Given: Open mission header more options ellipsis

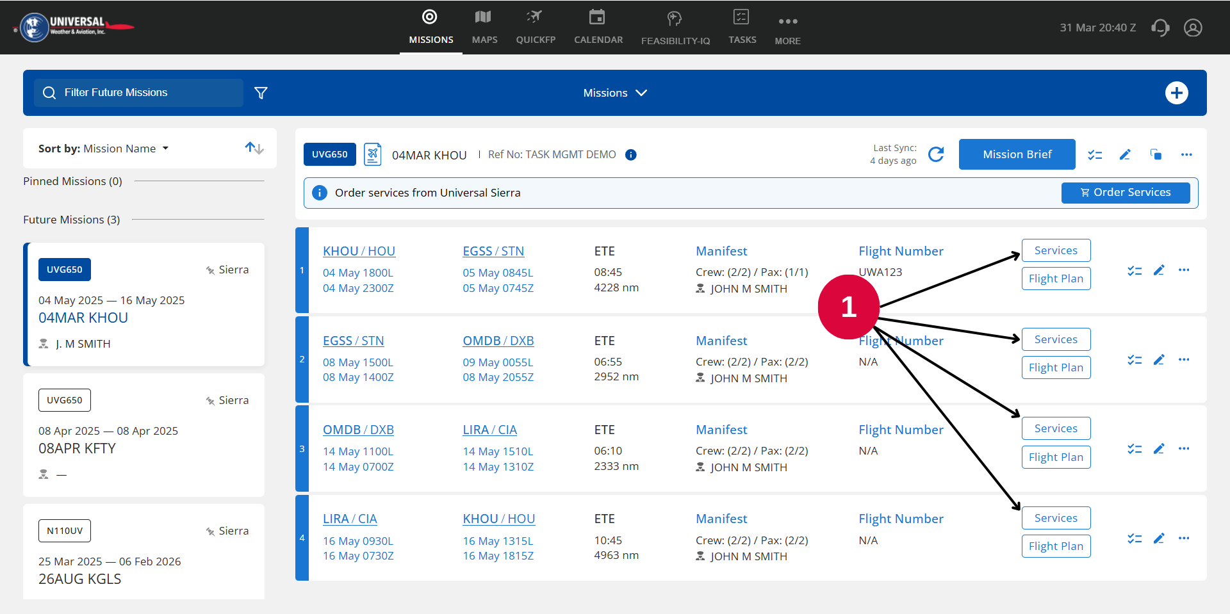Looking at the screenshot, I should [1186, 155].
